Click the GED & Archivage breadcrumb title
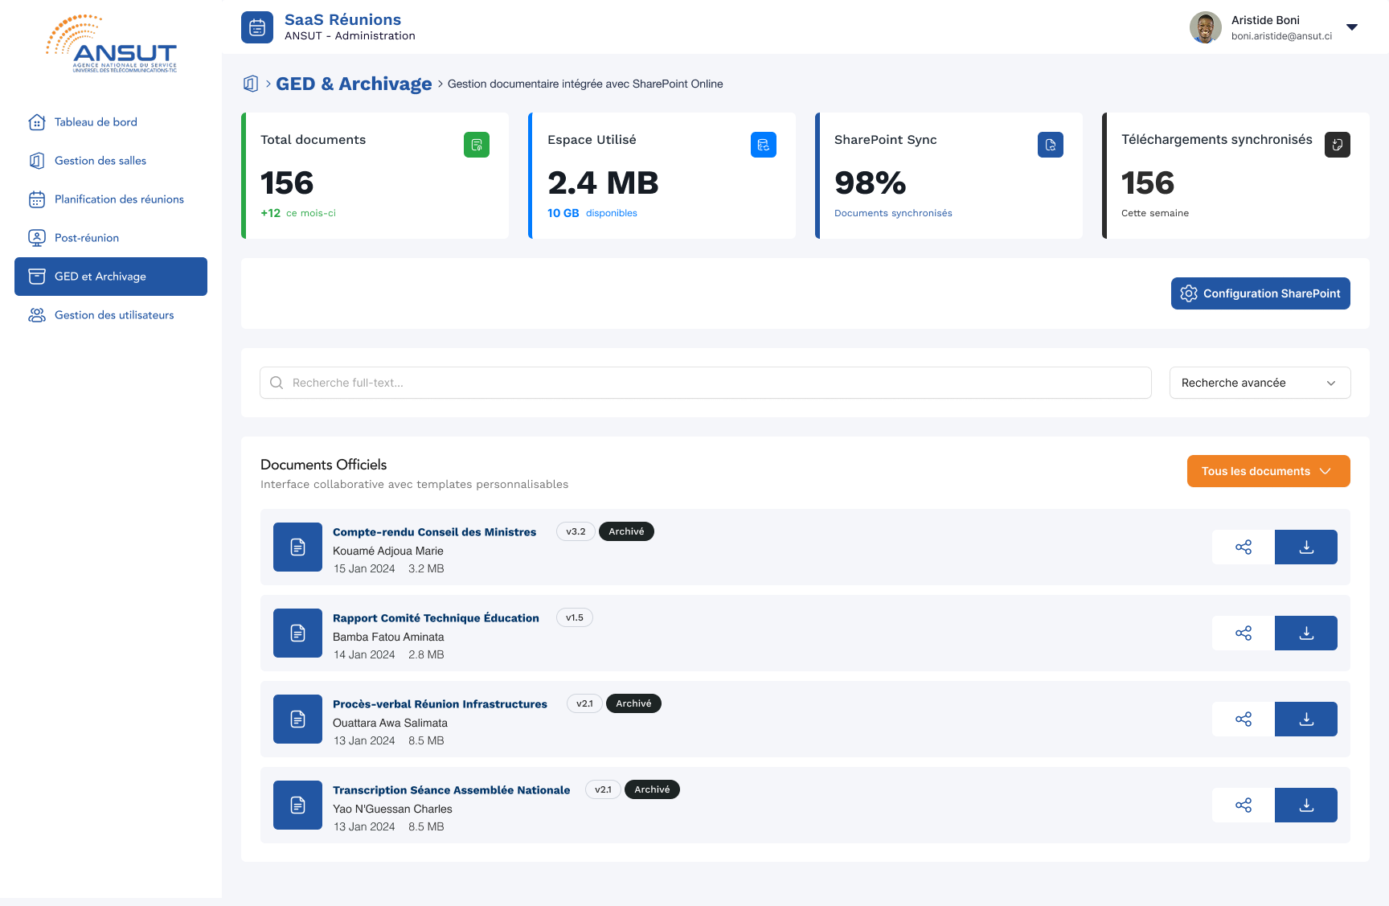Image resolution: width=1389 pixels, height=906 pixels. (x=354, y=84)
